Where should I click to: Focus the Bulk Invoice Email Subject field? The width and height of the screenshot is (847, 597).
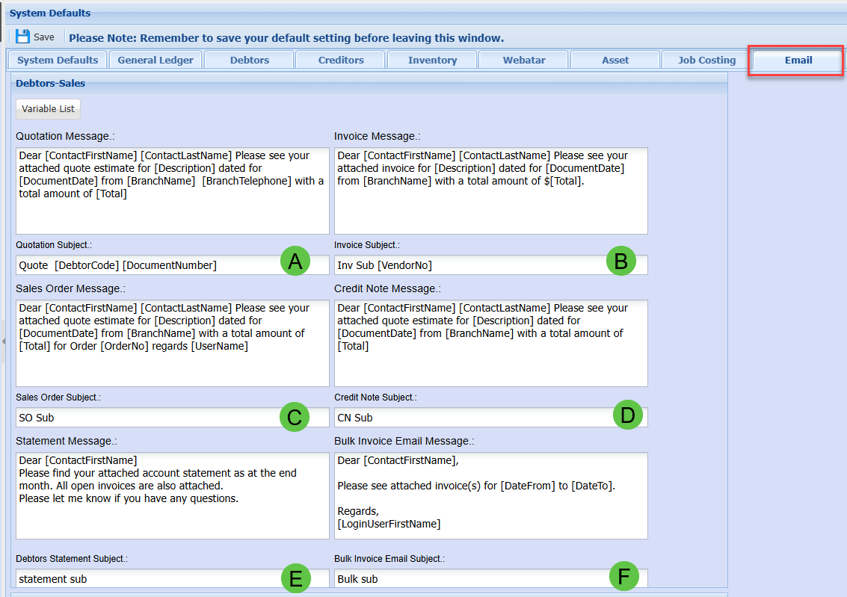pos(491,578)
